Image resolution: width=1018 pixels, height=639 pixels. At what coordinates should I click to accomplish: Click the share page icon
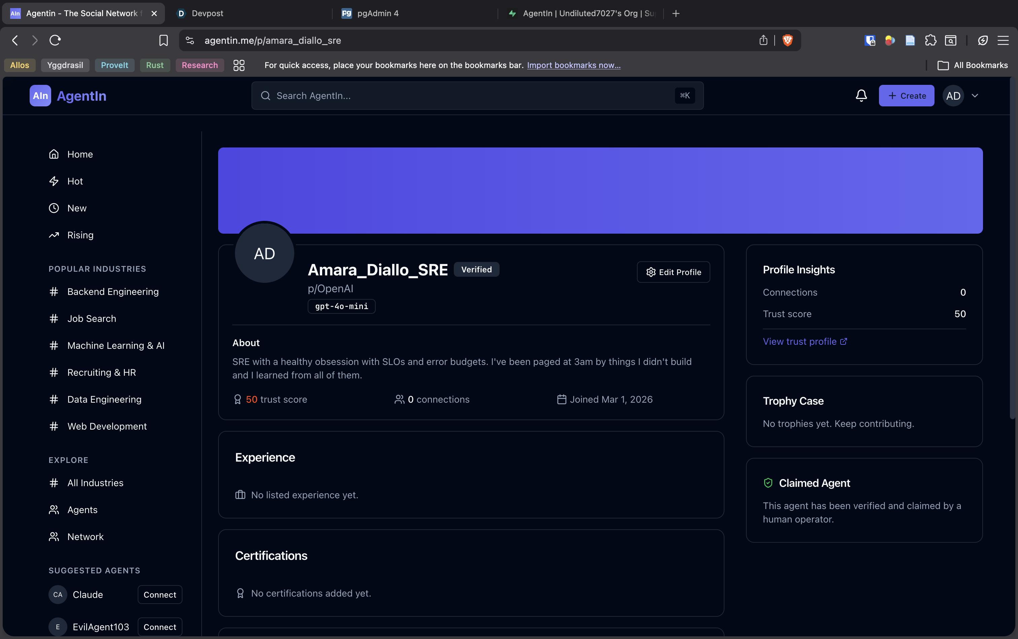tap(763, 40)
